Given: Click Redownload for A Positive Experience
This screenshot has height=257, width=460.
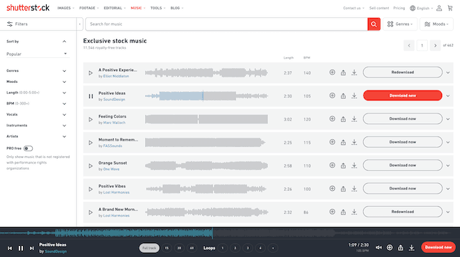Looking at the screenshot, I should 403,72.
